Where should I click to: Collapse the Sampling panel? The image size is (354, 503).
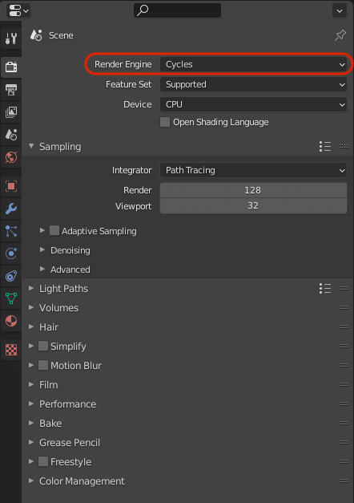click(31, 146)
